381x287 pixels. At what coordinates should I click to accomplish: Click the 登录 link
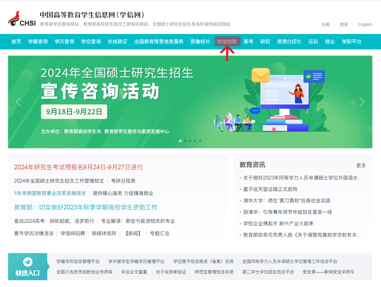[x=343, y=24]
